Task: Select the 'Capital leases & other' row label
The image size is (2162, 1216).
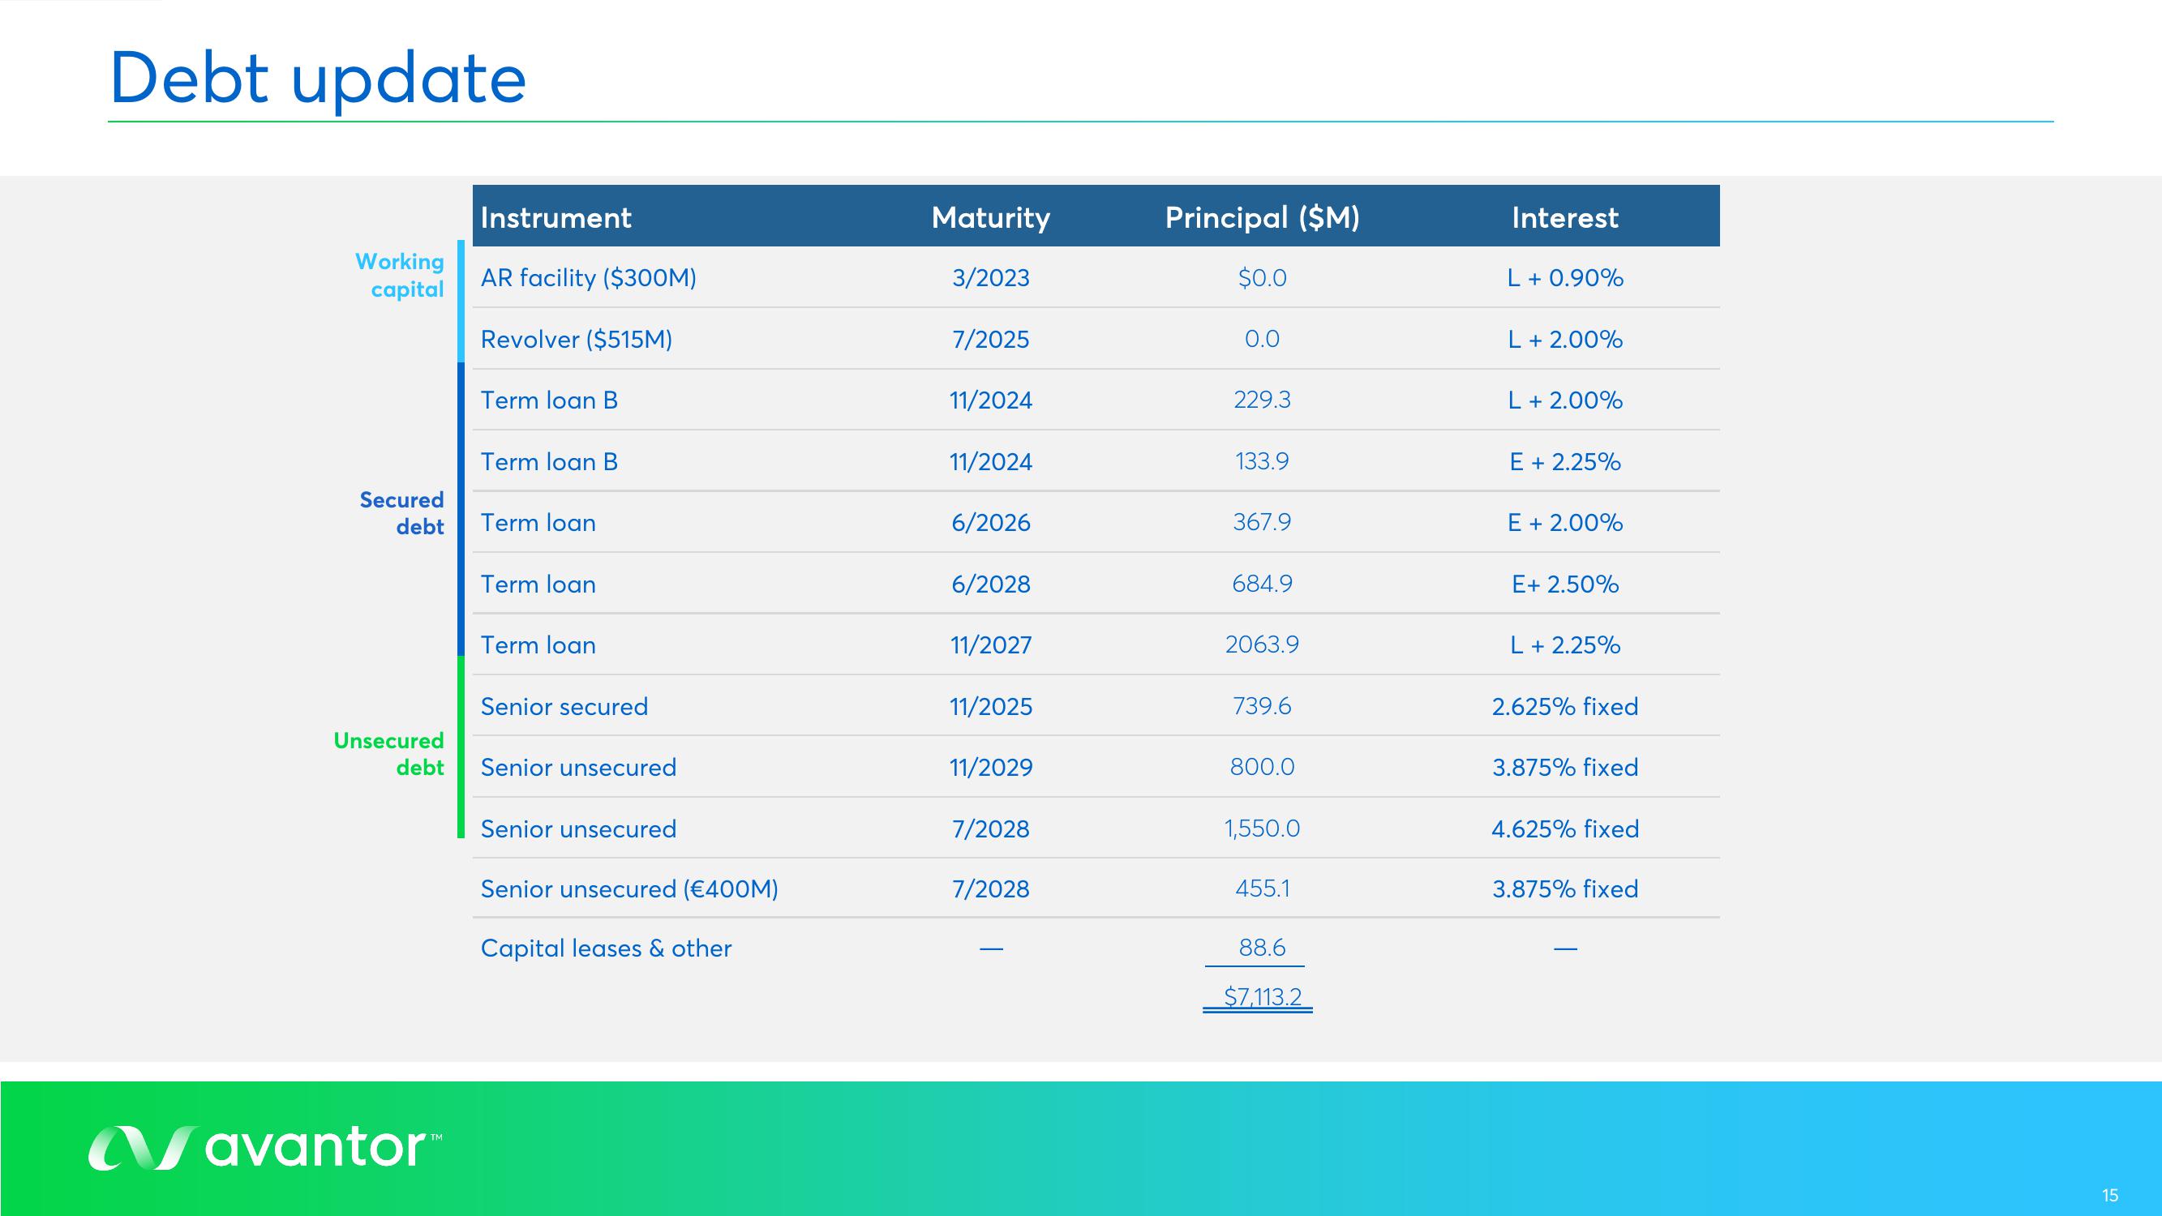Action: point(606,948)
